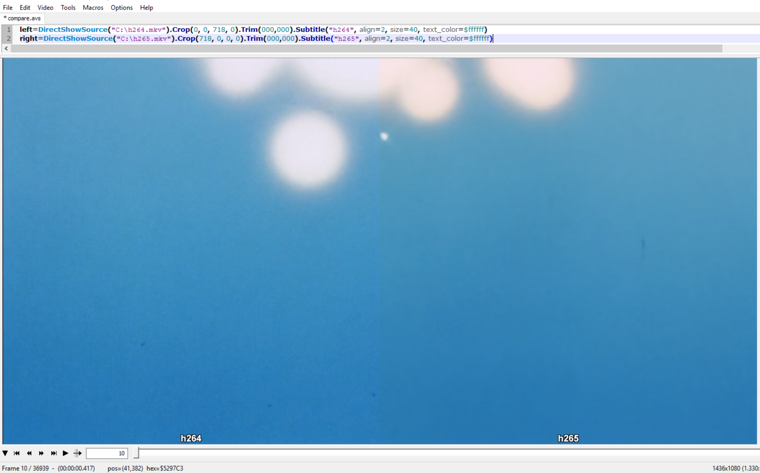Click the h265 subtitle label on video
The height and width of the screenshot is (473, 760).
pos(568,438)
